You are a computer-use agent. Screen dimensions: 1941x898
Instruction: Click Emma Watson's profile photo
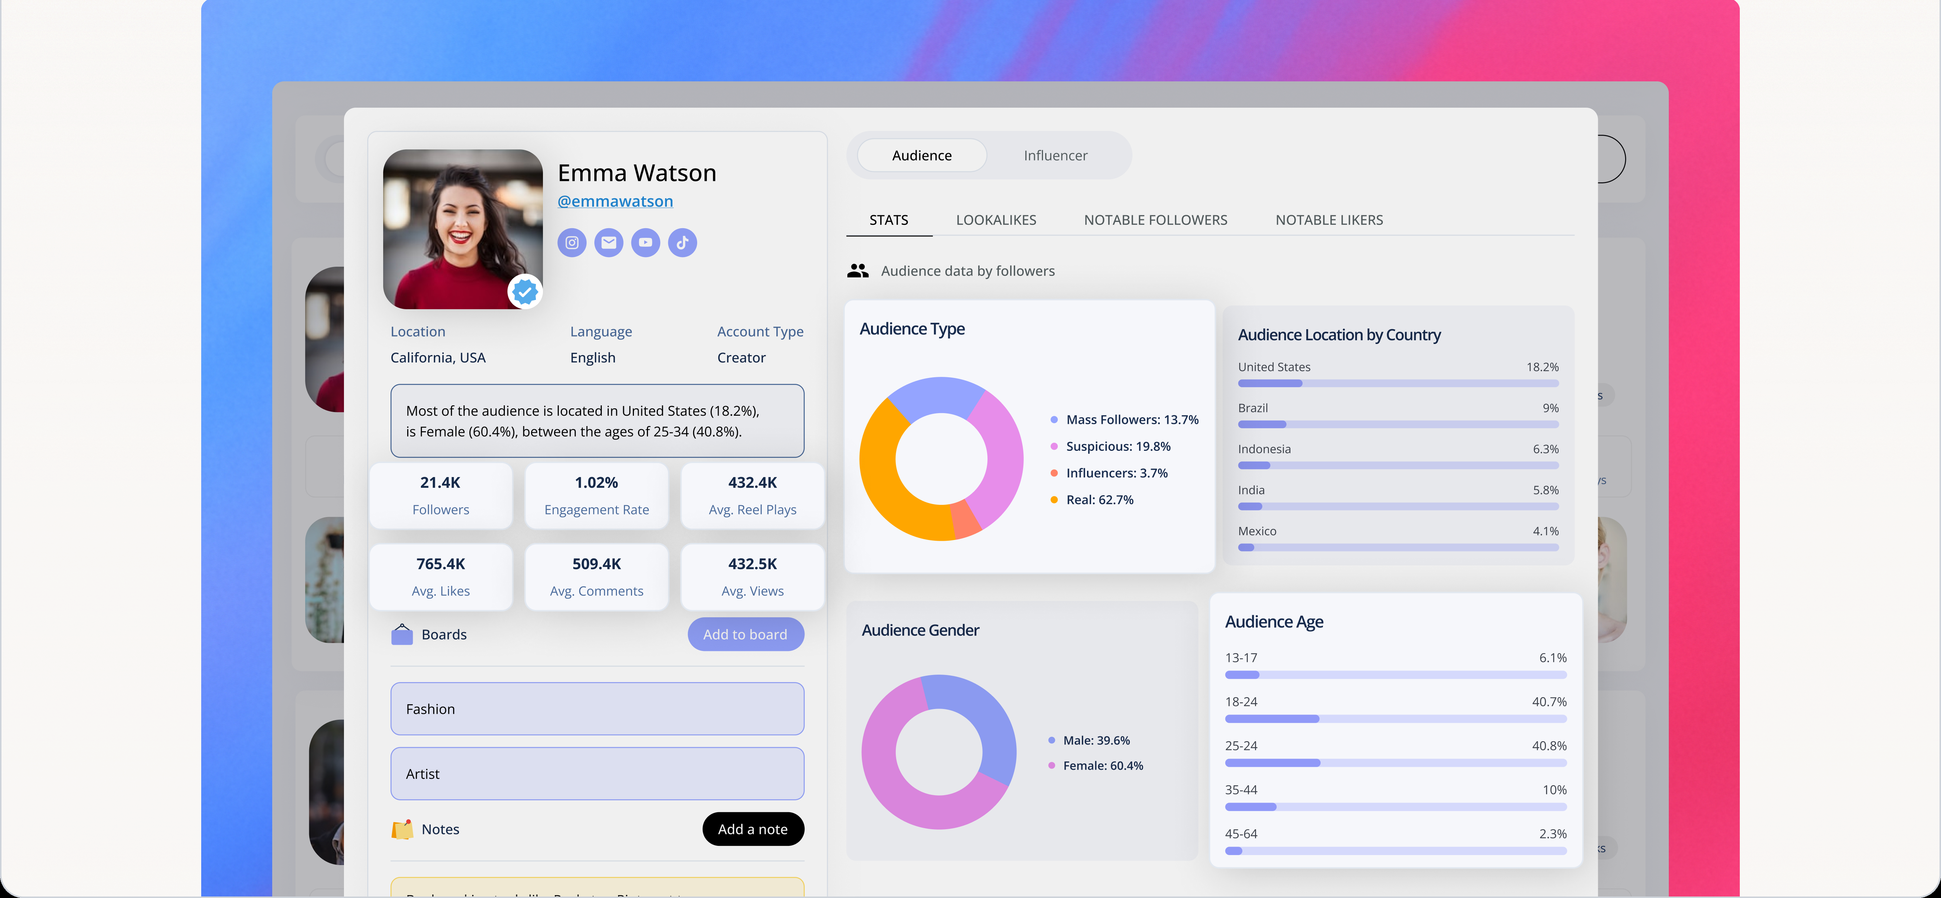(x=463, y=229)
